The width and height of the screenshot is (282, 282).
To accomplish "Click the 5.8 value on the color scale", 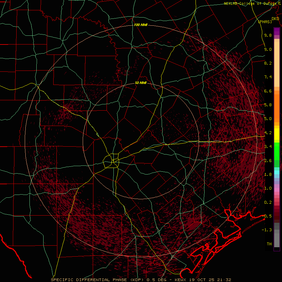I will pos(268,105).
